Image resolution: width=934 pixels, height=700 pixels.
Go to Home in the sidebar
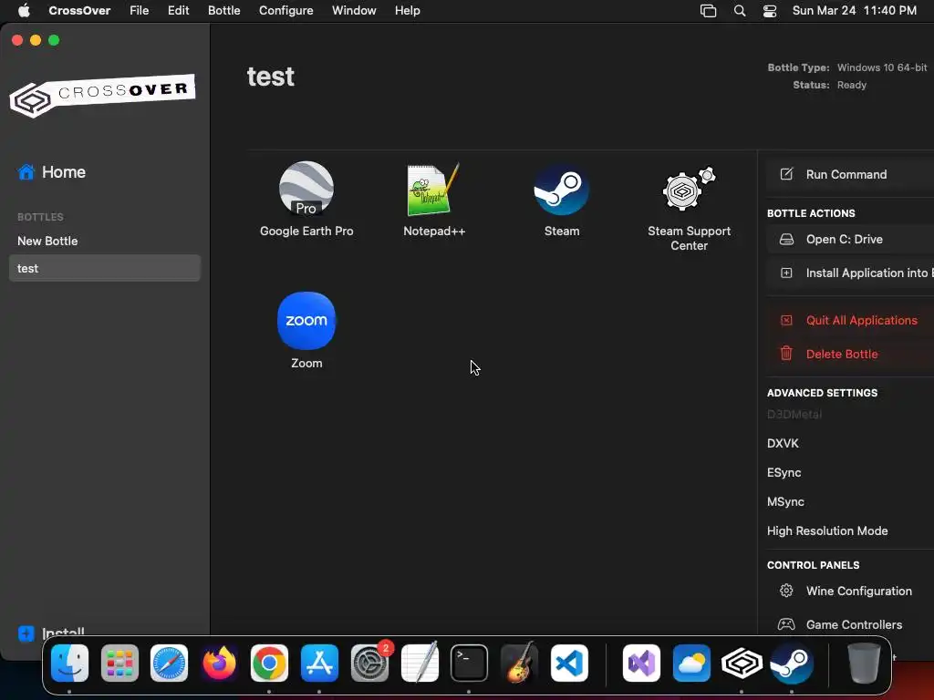(52, 172)
